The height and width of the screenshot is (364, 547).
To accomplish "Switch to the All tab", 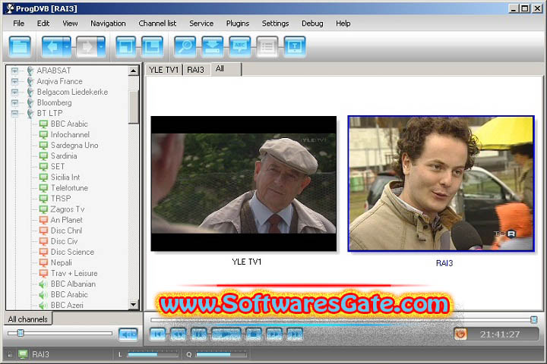I will point(226,69).
